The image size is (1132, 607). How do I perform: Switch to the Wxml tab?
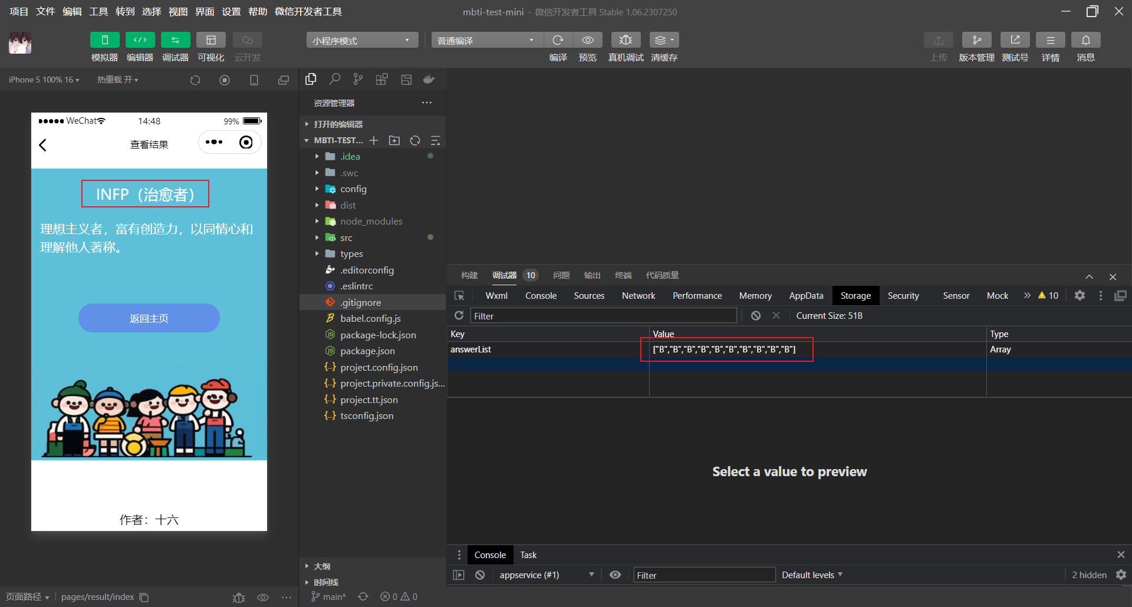496,295
